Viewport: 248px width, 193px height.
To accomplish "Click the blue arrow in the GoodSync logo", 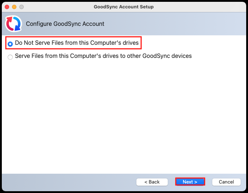I will tap(16, 25).
